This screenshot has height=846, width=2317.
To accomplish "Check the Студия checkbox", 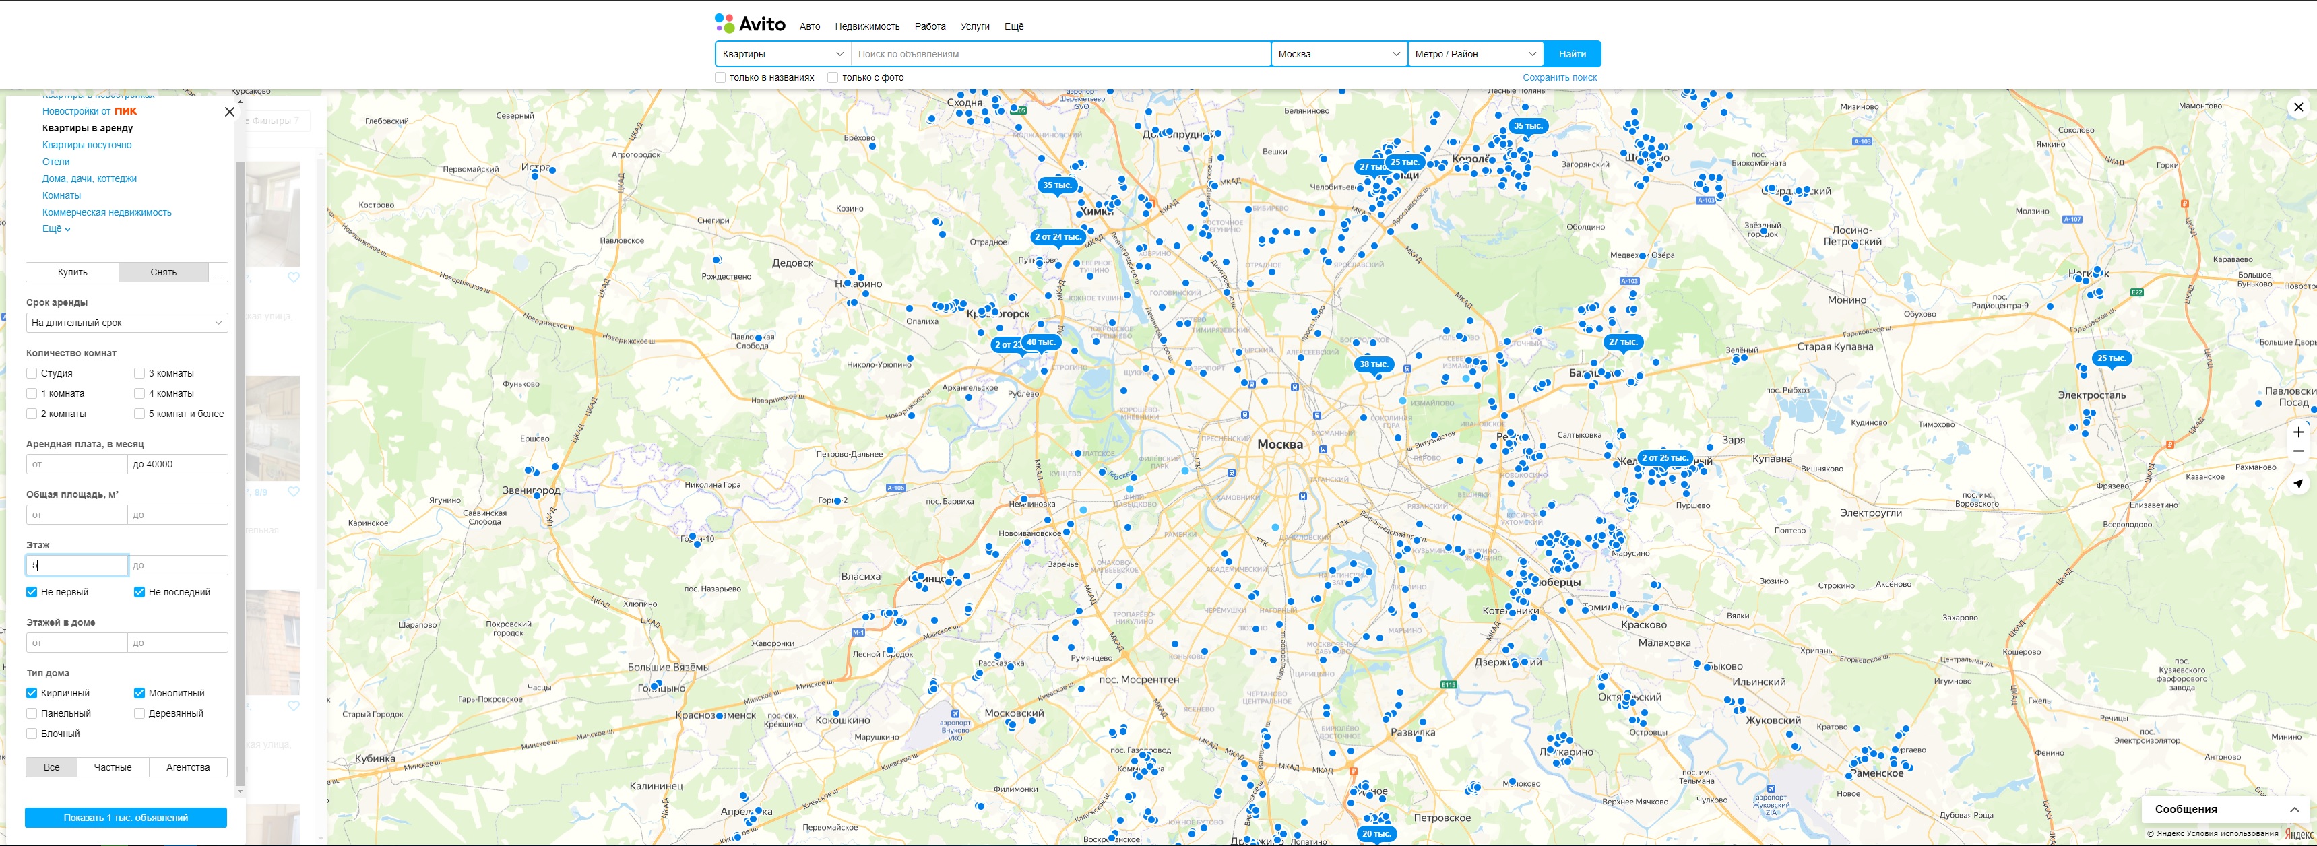I will pyautogui.click(x=32, y=373).
